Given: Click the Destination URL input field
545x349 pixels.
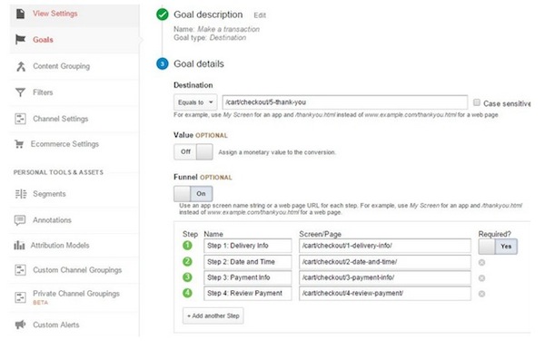Looking at the screenshot, I should coord(345,102).
